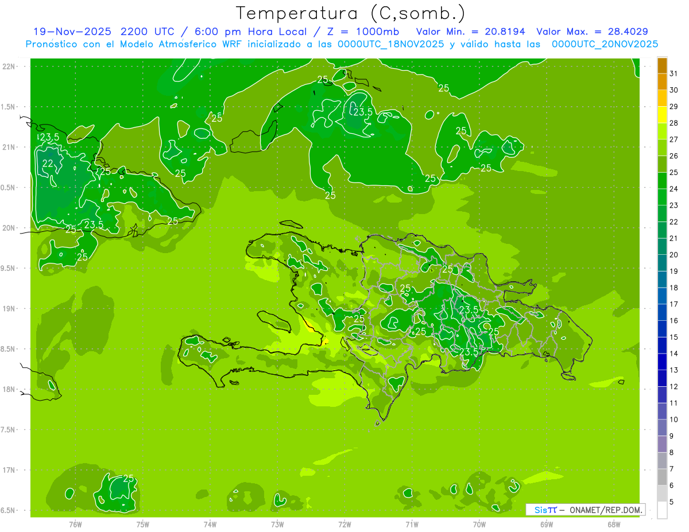Screen dimensions: 689x532
Task: Click the 70W longitude axis label
Action: pyautogui.click(x=479, y=525)
